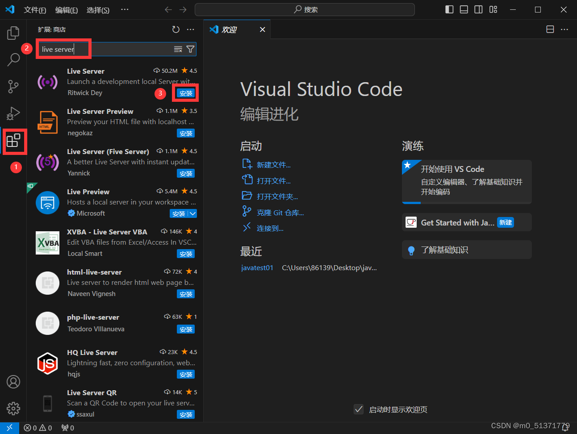The image size is (577, 434).
Task: Open the 选择(S) menu
Action: pyautogui.click(x=98, y=10)
